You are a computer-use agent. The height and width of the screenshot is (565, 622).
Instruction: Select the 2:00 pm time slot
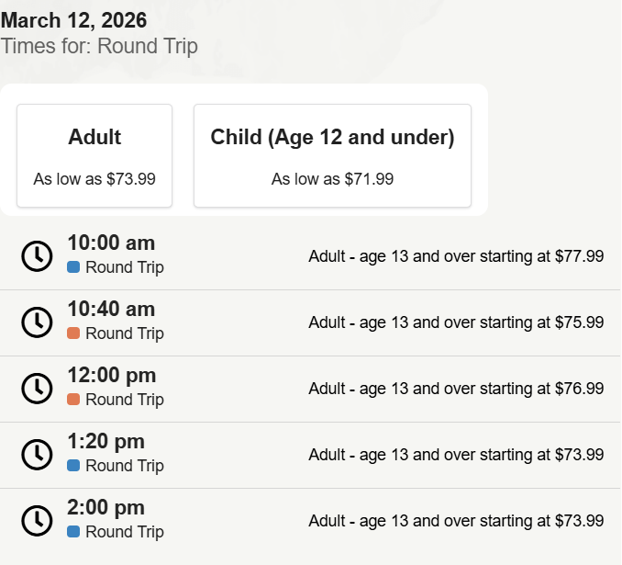106,508
